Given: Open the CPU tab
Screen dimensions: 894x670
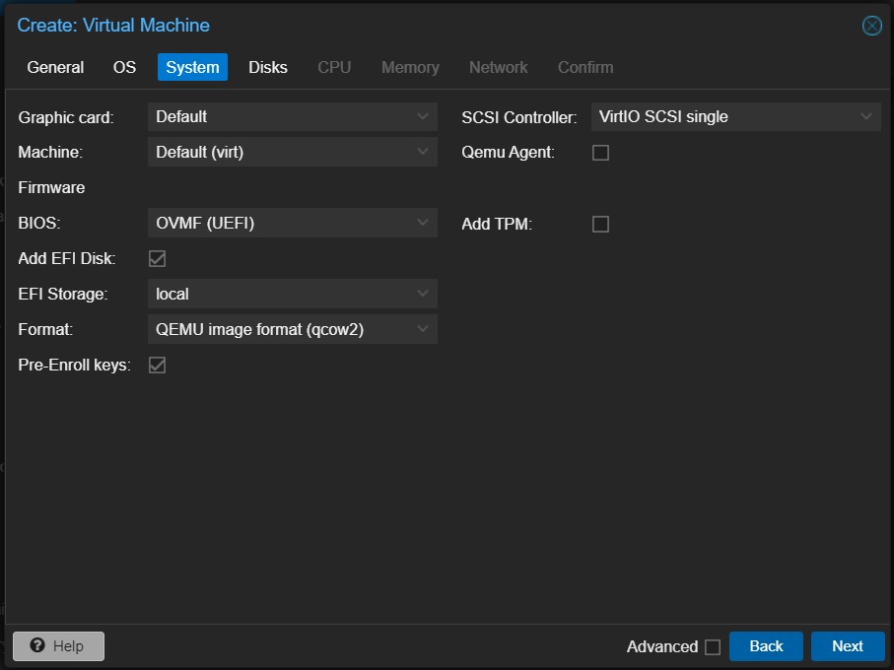Looking at the screenshot, I should coord(334,67).
